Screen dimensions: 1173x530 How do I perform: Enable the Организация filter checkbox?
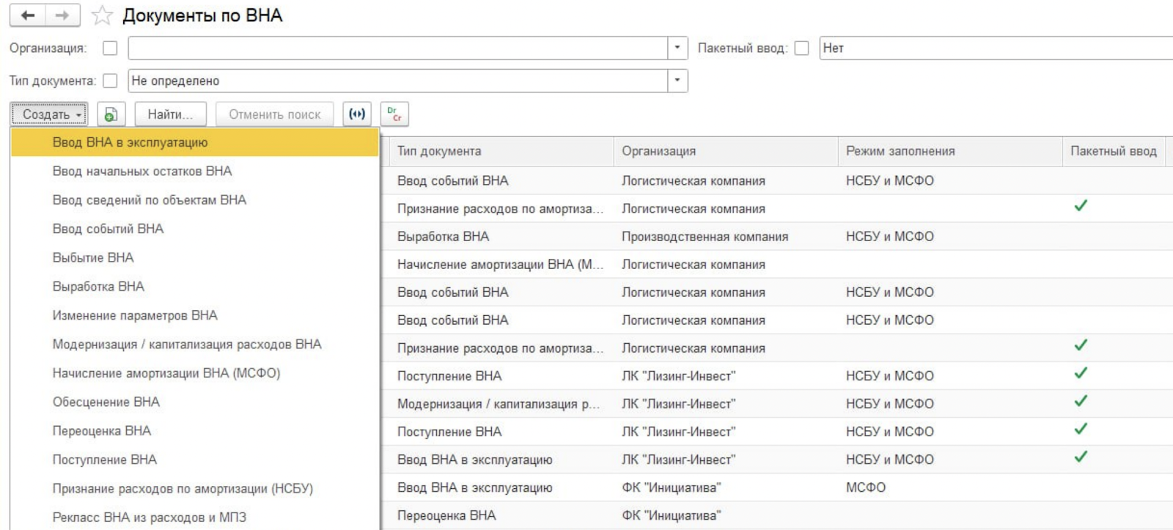(x=110, y=48)
